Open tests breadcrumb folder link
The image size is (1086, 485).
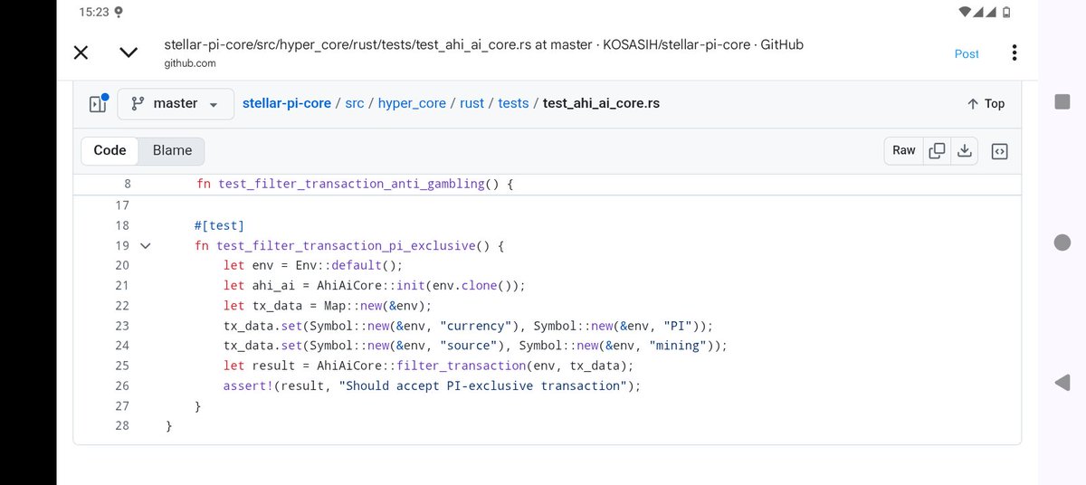point(513,103)
